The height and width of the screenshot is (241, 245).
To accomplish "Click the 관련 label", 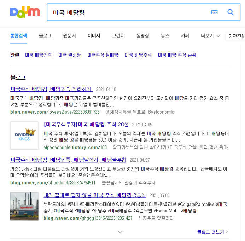I will pos(15,55).
